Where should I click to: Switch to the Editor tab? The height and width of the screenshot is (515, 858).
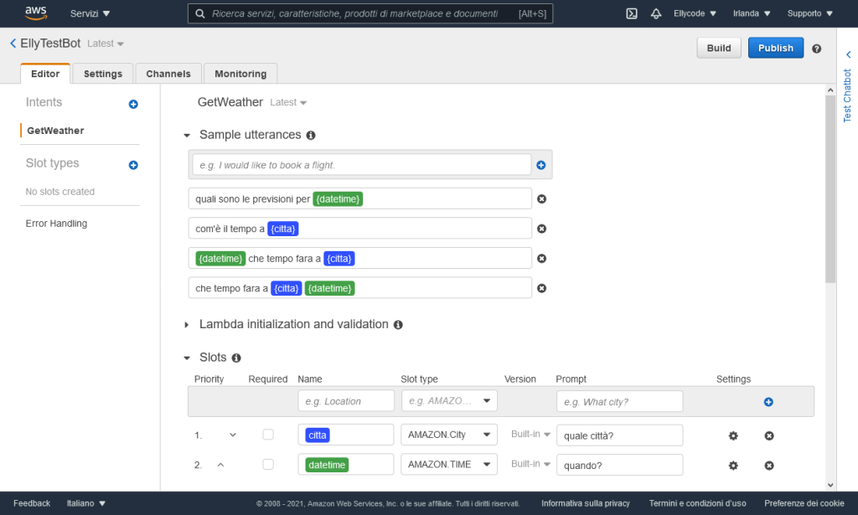pyautogui.click(x=45, y=74)
